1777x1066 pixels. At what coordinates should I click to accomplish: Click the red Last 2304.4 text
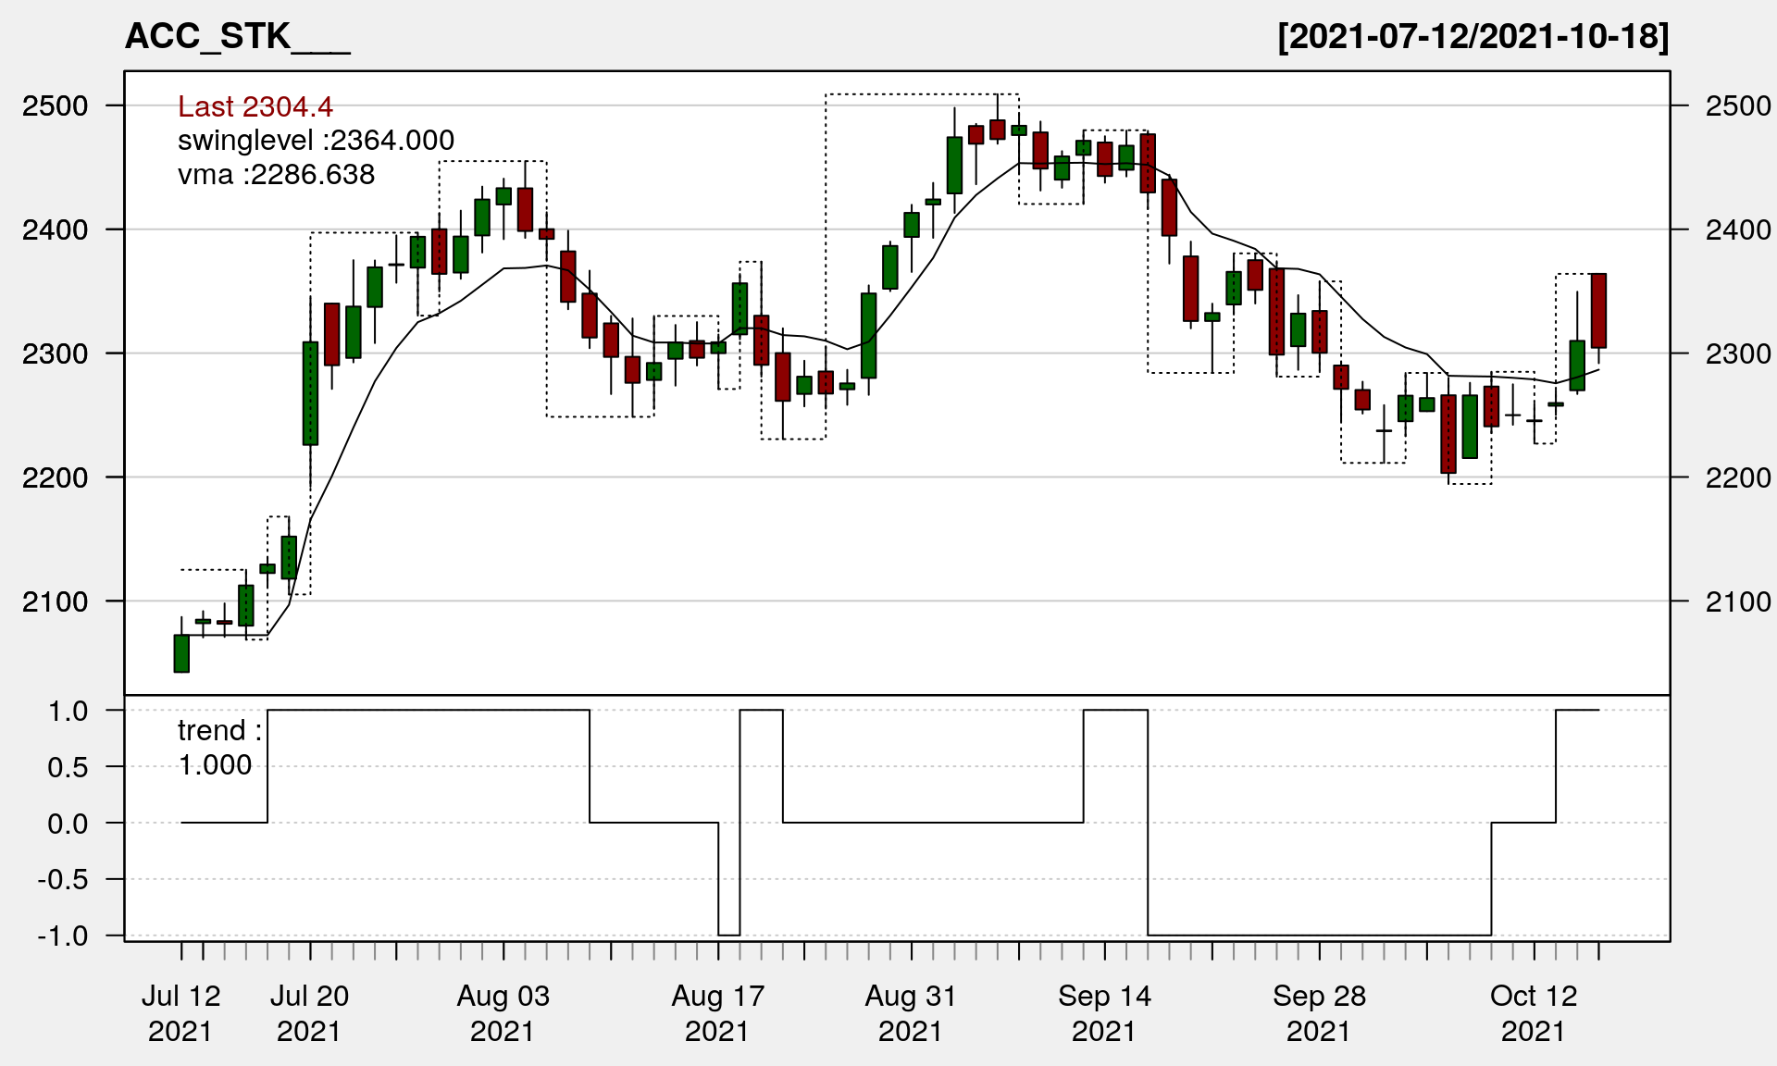(255, 107)
